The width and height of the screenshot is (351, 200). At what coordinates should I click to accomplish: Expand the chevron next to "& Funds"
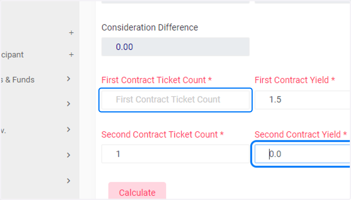click(69, 79)
